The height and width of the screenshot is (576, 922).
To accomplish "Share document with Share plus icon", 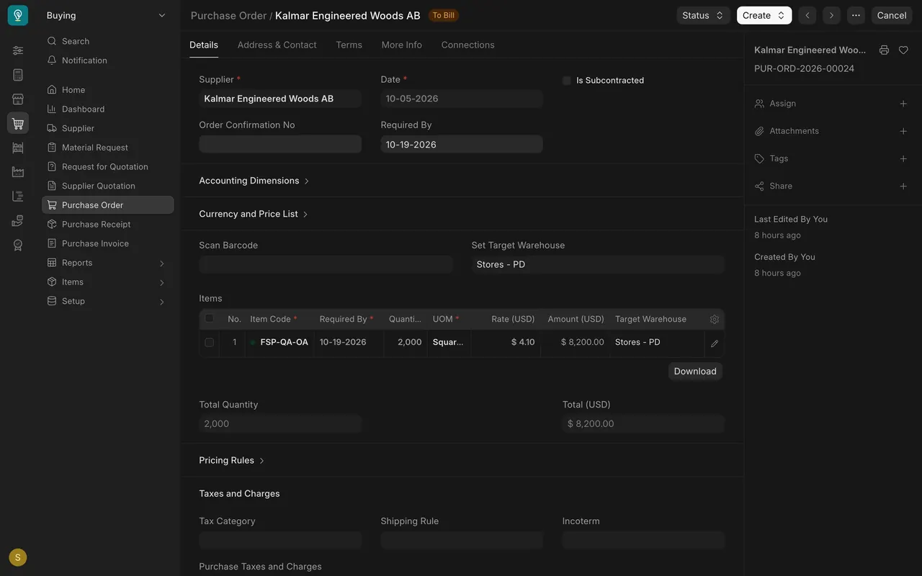I will tap(903, 186).
